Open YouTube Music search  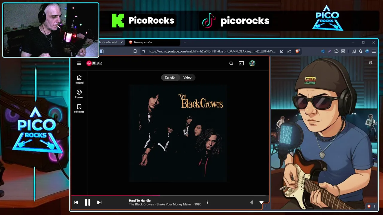point(231,63)
